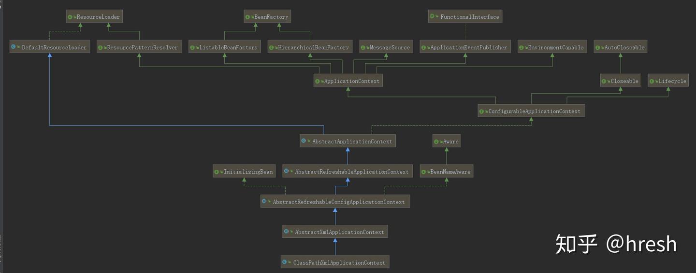Click the ResourceLoader interface icon
Screen dimensions: 696x273
(x=71, y=17)
